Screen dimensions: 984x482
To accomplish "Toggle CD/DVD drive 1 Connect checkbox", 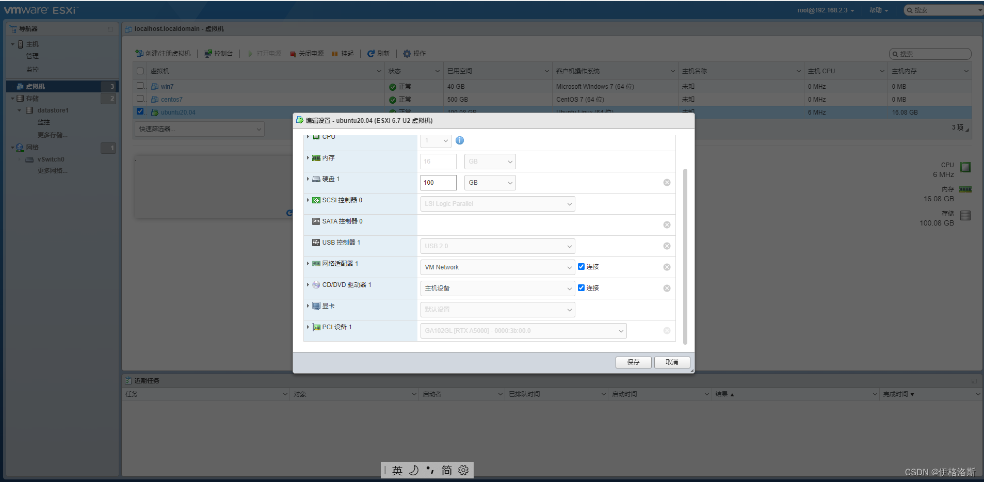I will (x=582, y=288).
